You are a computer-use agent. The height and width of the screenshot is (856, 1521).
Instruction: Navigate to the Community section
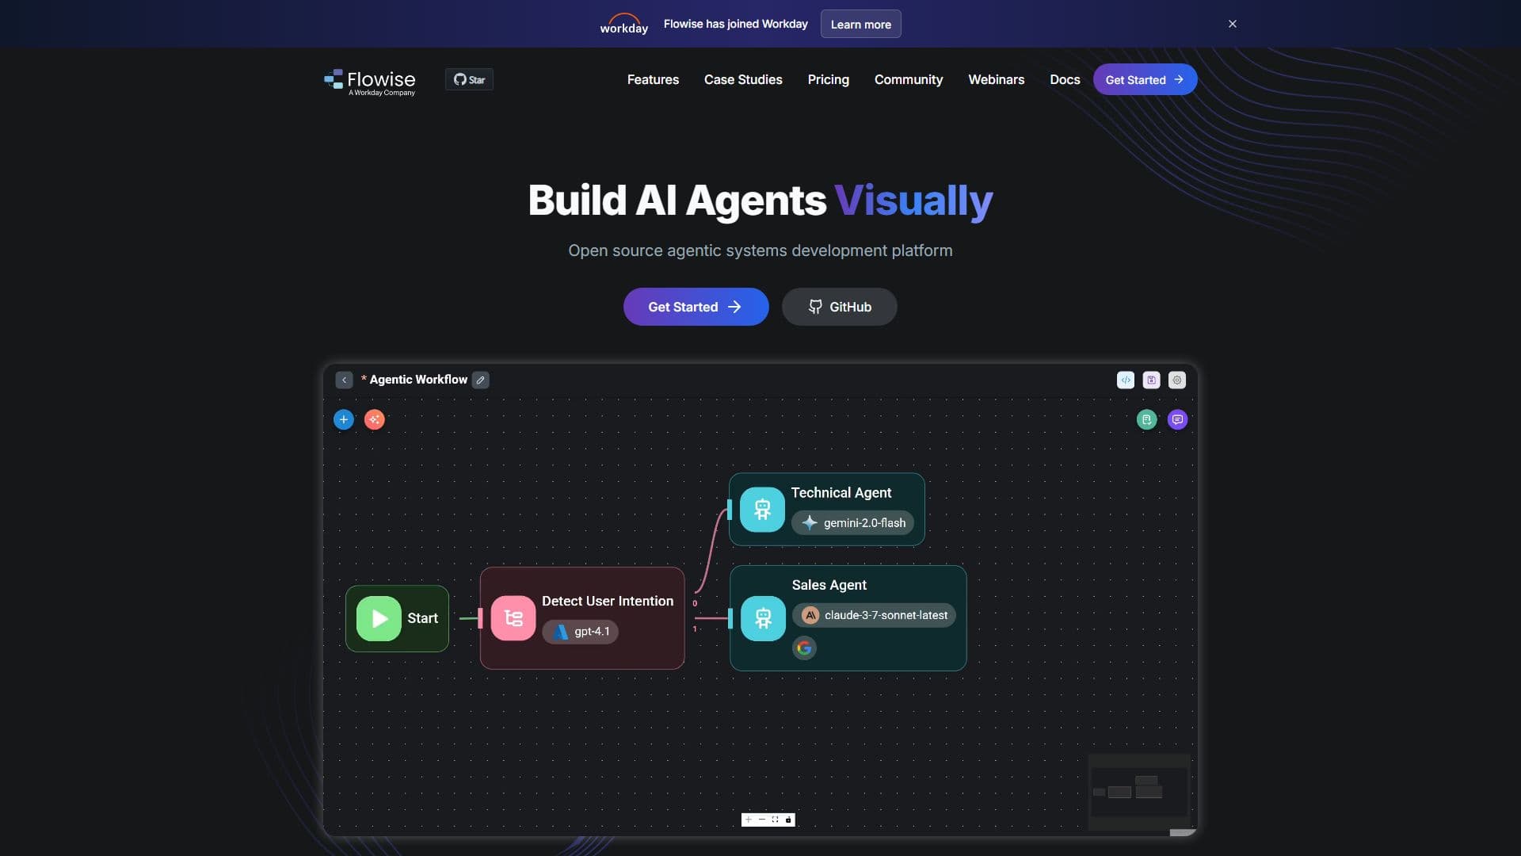tap(909, 79)
